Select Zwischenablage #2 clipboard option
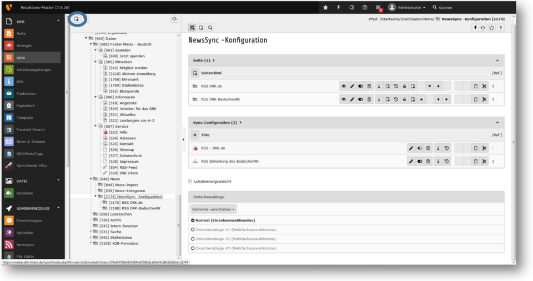533x281 pixels. [x=193, y=239]
